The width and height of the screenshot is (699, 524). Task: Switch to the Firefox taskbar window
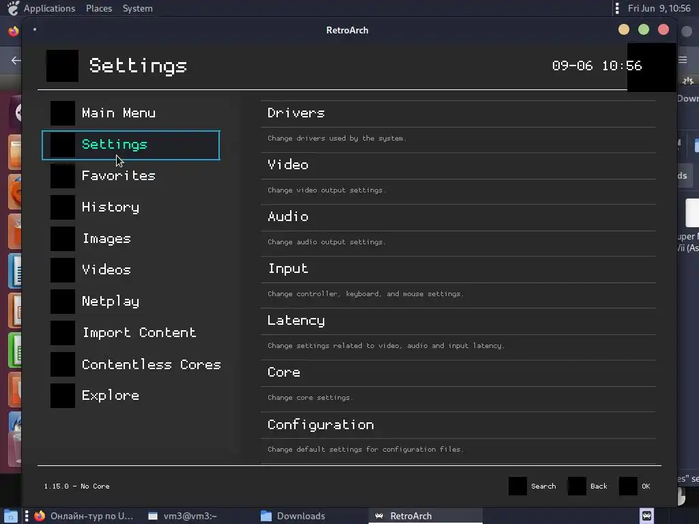pyautogui.click(x=84, y=516)
